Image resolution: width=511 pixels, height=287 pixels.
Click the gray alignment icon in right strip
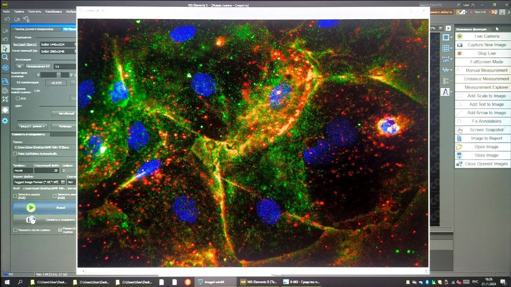445,81
